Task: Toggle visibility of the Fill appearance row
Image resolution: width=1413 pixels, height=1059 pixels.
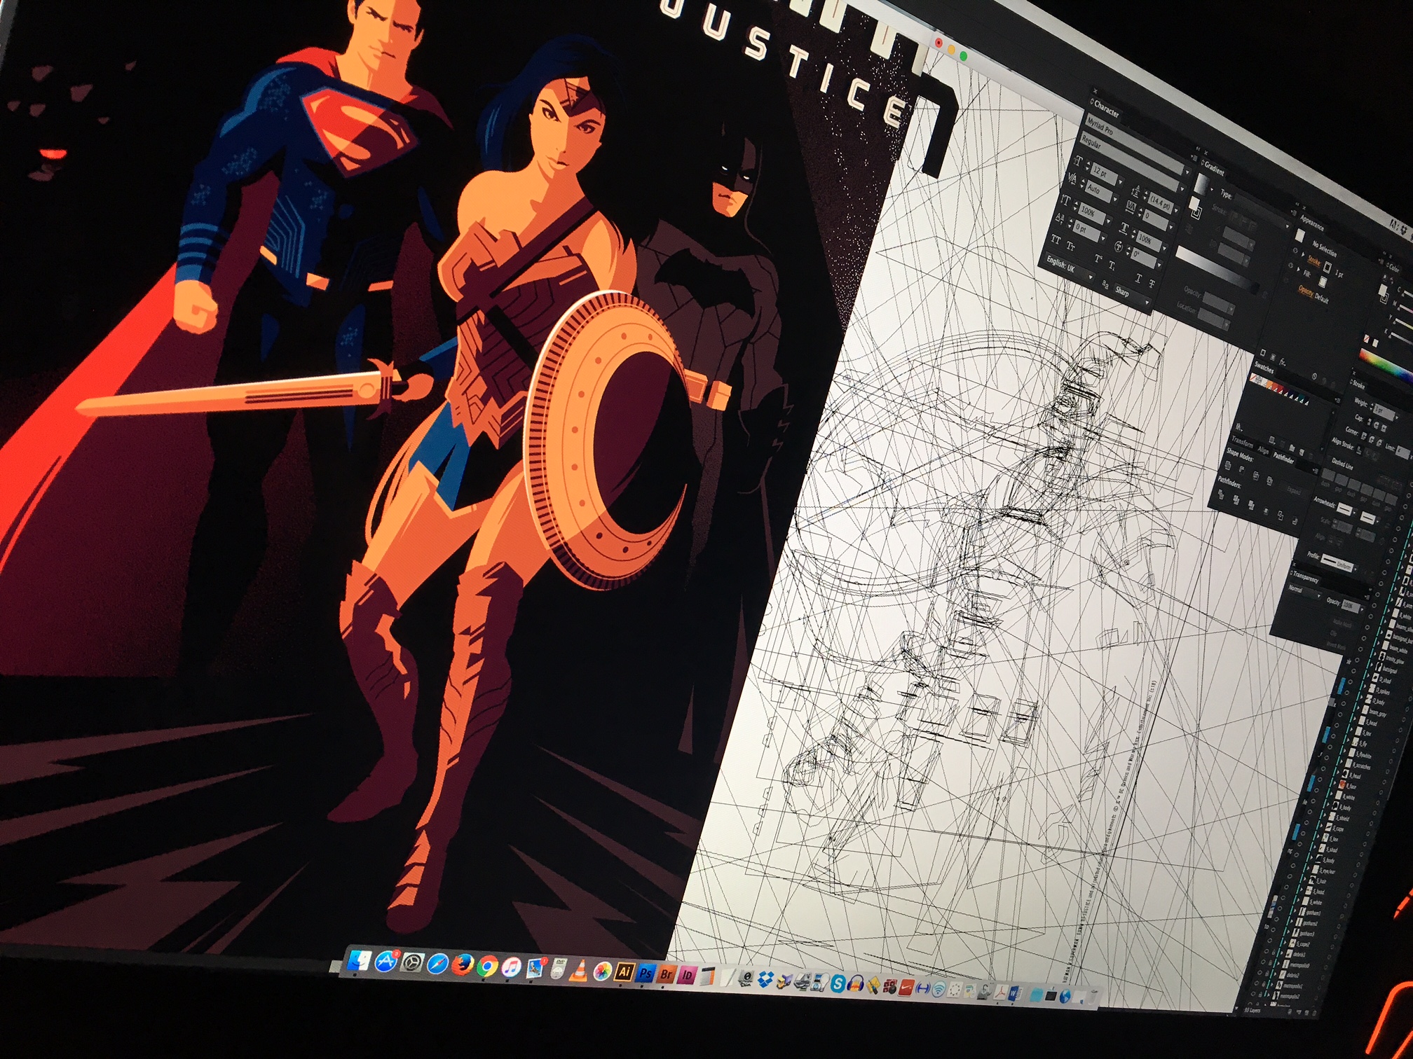Action: (1290, 265)
